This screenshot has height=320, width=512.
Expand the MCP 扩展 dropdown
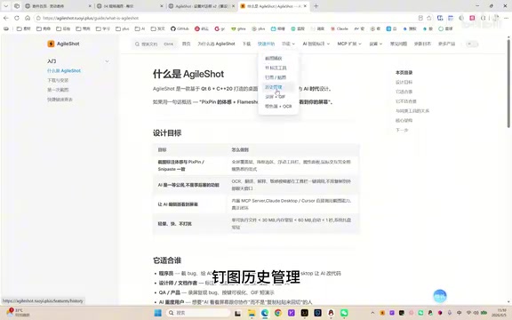point(349,44)
